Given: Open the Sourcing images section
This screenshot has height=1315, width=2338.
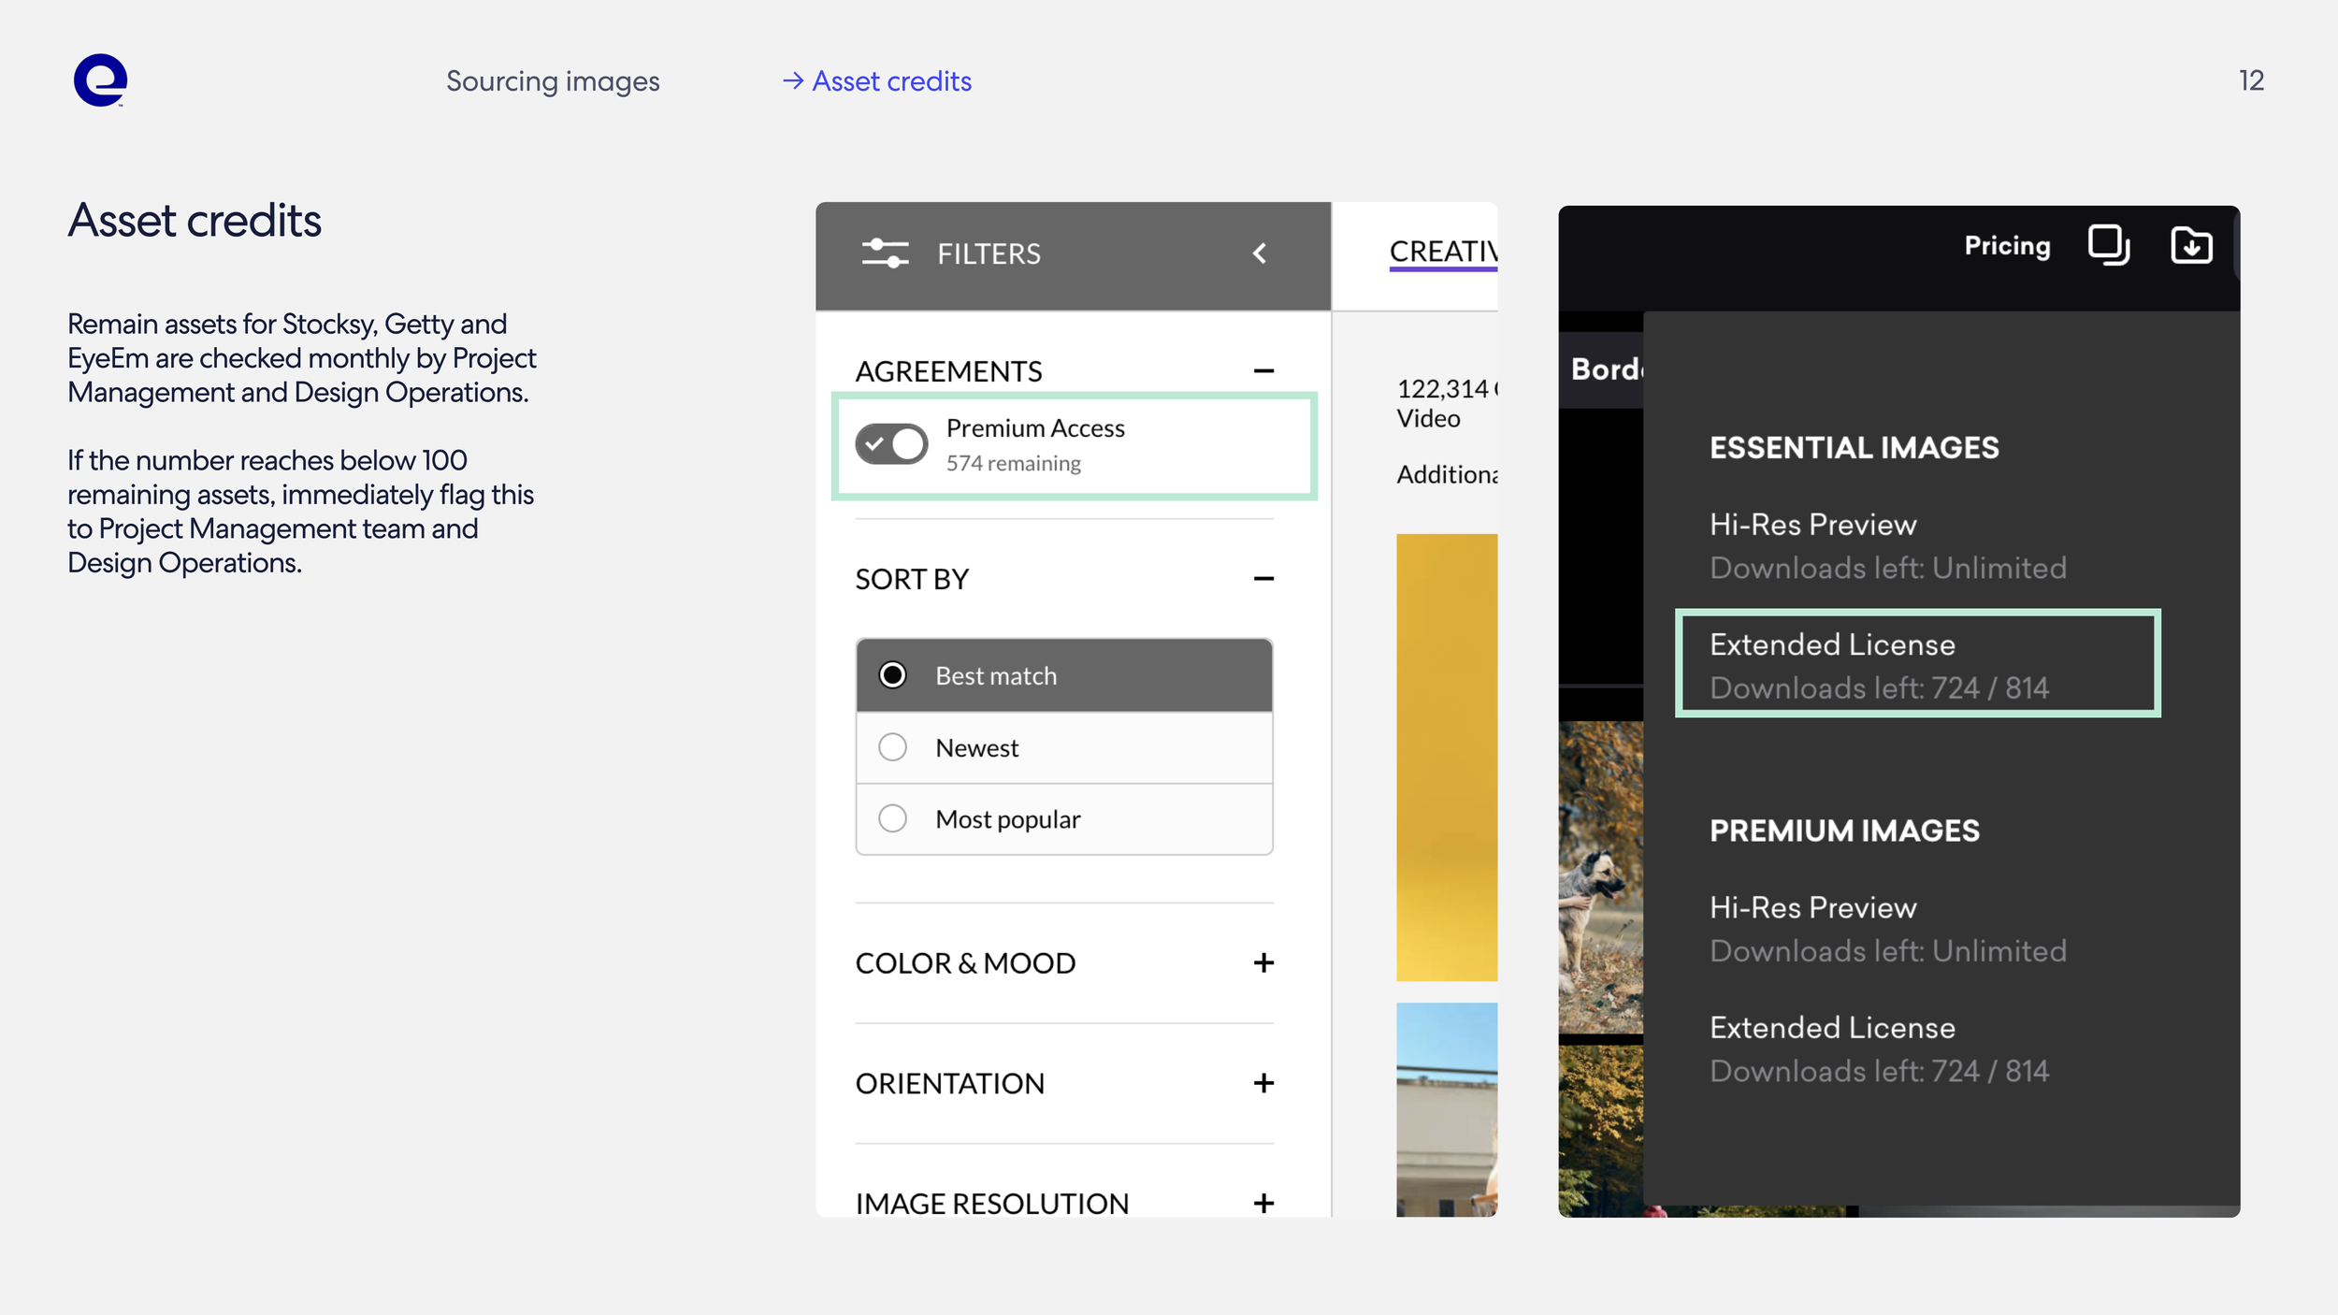Looking at the screenshot, I should (553, 81).
